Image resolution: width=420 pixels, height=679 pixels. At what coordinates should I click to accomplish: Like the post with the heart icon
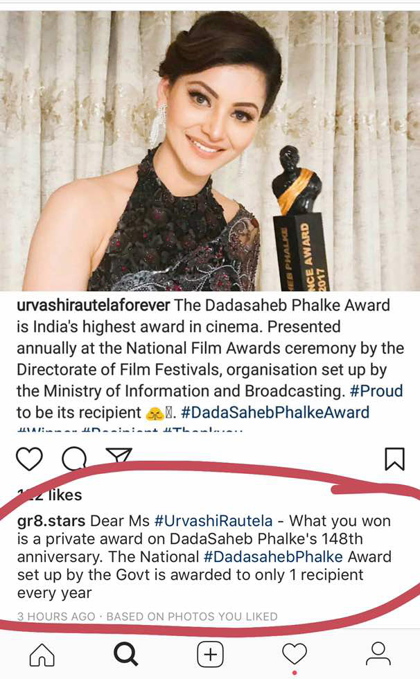[x=29, y=459]
